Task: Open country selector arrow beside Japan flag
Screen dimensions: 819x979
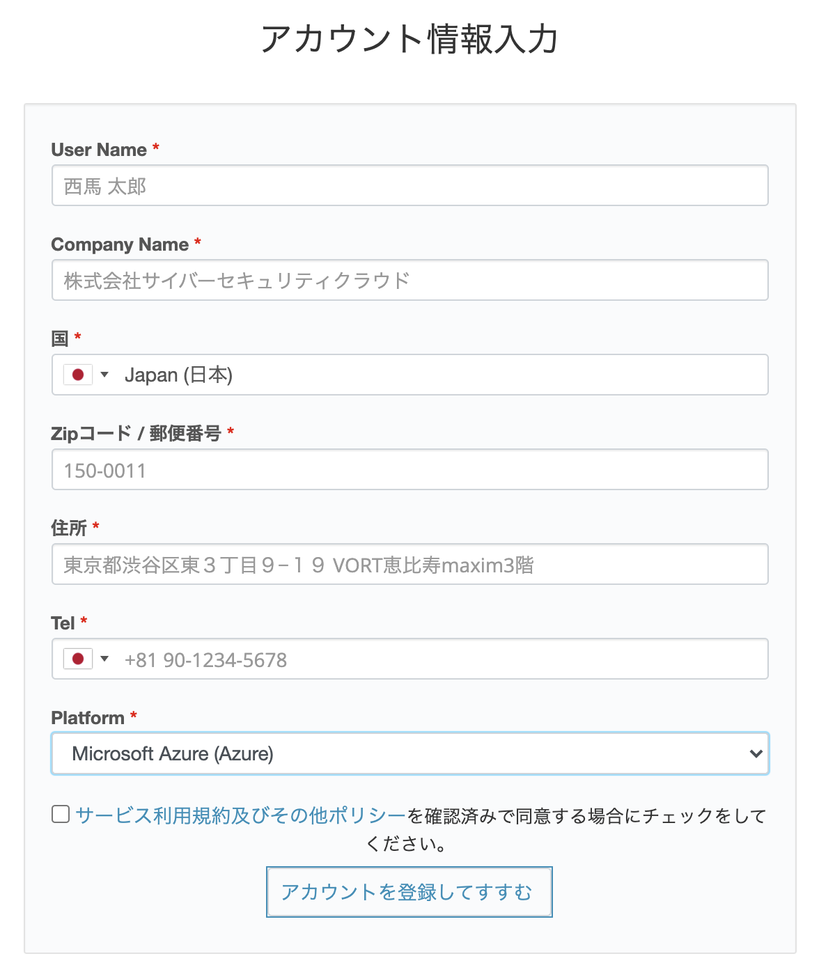Action: (104, 375)
